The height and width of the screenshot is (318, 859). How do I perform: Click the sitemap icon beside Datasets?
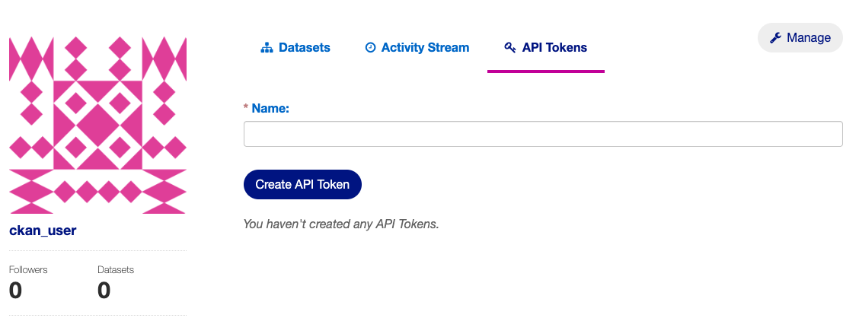point(267,48)
